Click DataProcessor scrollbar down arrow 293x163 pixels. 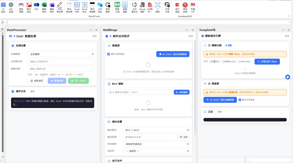(3, 157)
